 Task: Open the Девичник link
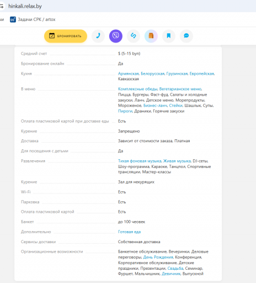click(x=171, y=274)
